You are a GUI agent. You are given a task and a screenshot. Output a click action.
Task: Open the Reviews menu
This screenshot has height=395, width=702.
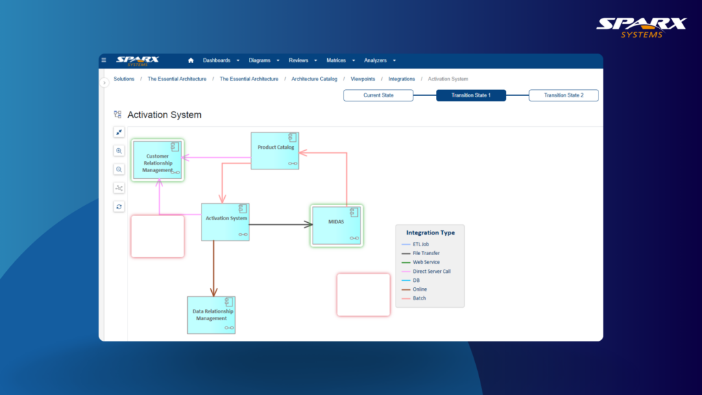point(302,60)
